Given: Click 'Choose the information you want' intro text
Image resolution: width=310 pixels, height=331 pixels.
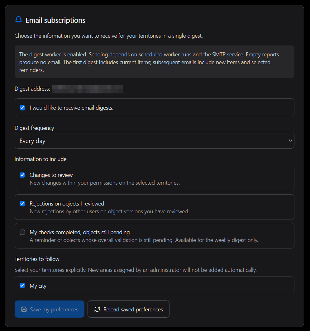Looking at the screenshot, I should click(108, 36).
